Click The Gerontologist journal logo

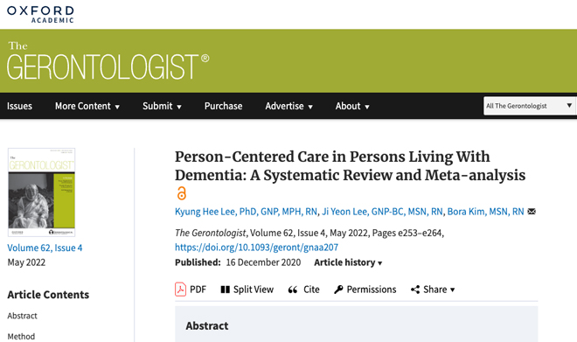point(108,61)
